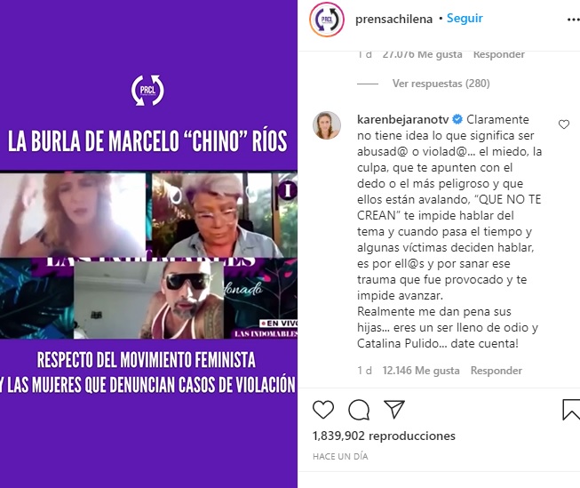This screenshot has height=488, width=580.
Task: Reply to karenbejaranotv's comment with Responder
Action: click(496, 371)
